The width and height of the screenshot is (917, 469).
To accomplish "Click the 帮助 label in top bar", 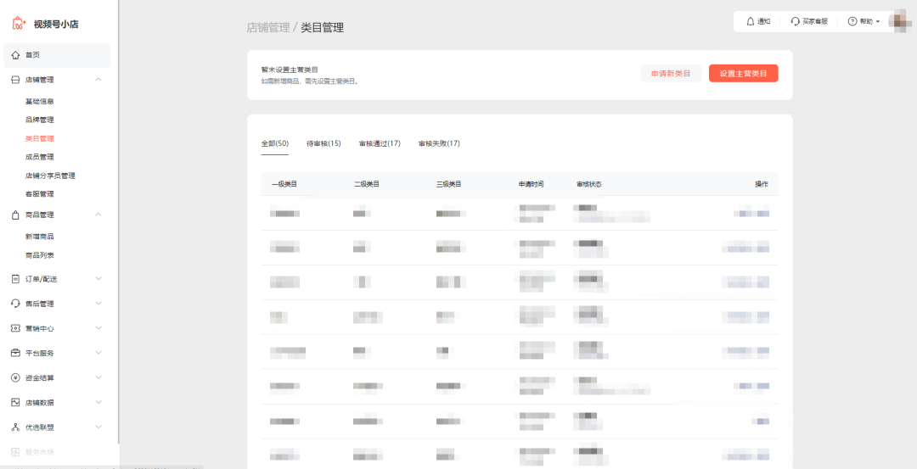I will point(866,21).
